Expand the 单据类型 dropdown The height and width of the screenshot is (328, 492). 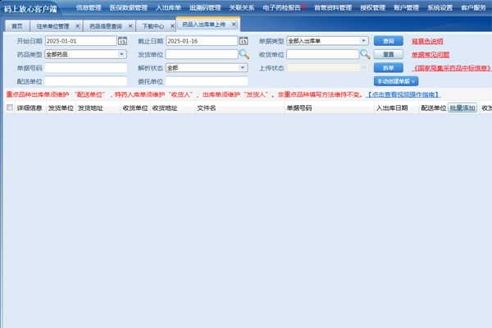363,41
